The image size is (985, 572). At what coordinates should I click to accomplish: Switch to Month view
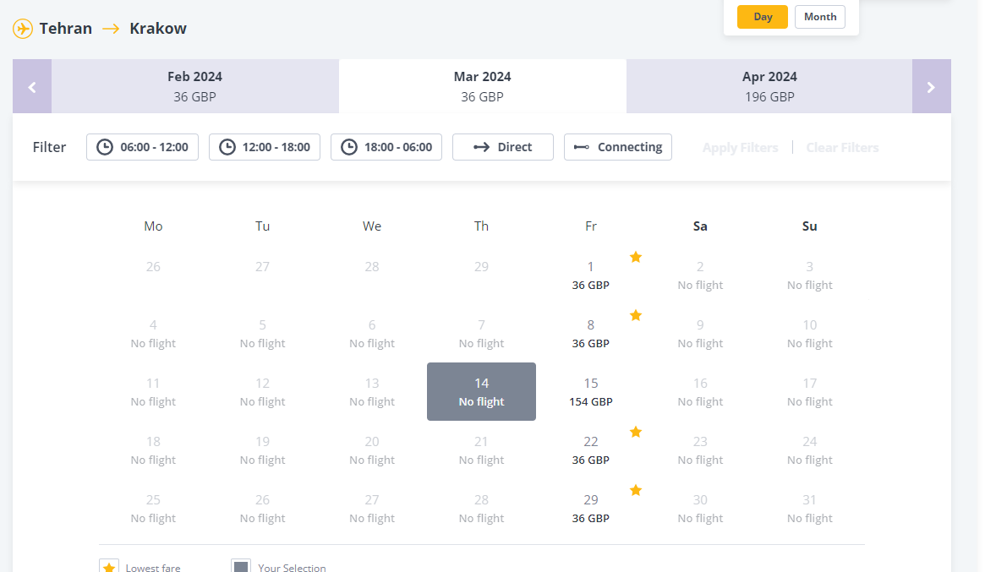pyautogui.click(x=820, y=17)
